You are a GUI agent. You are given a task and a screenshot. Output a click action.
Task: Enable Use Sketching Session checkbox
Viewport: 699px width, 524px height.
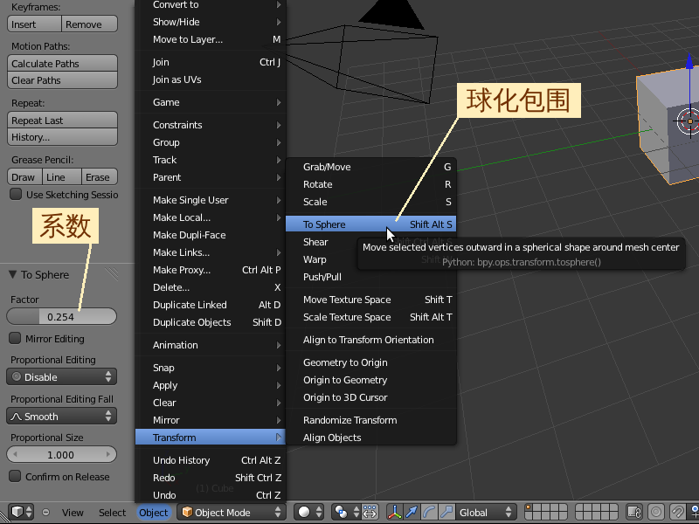pos(16,194)
